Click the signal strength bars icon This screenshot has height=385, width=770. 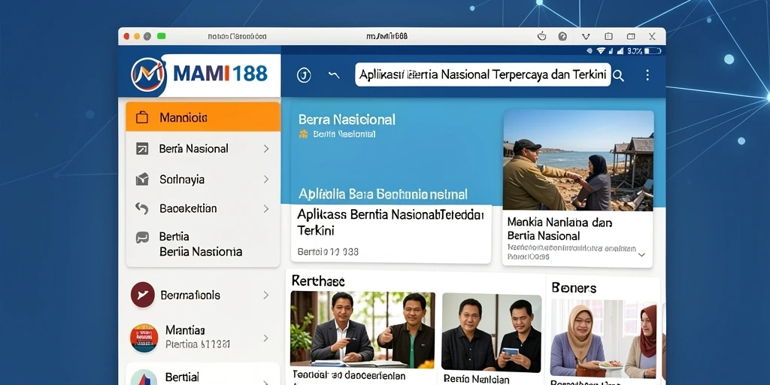620,50
